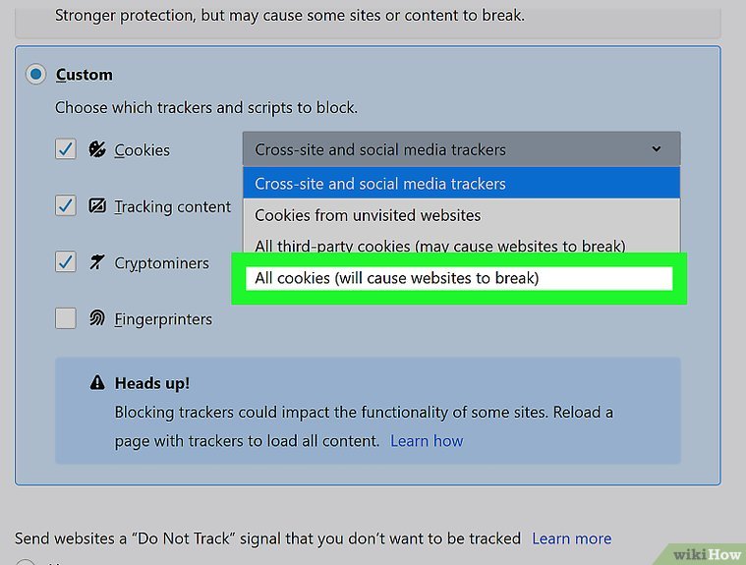The width and height of the screenshot is (746, 565).
Task: Choose highlighted Cross-site and social media trackers option
Action: pos(460,183)
